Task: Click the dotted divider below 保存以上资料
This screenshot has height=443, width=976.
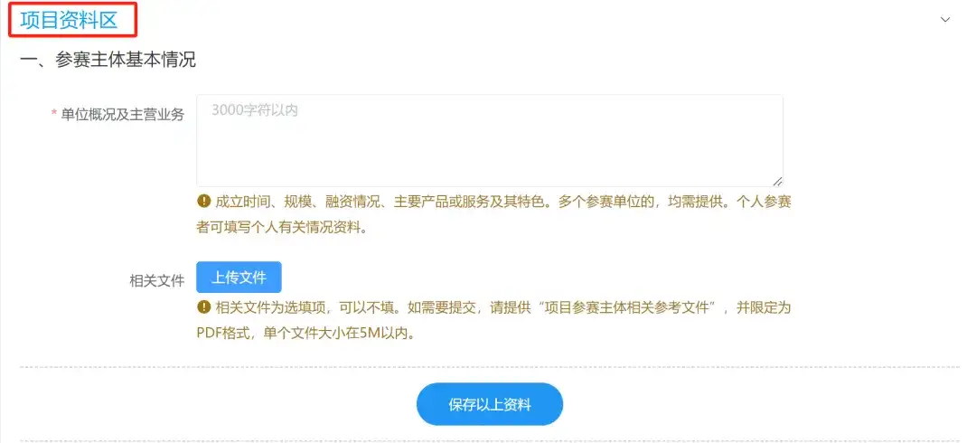Action: (x=490, y=441)
